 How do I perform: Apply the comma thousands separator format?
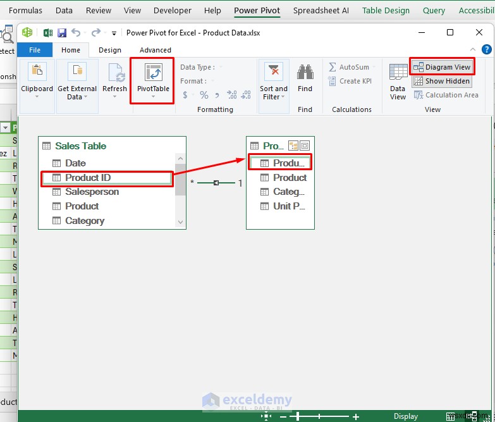click(x=217, y=95)
